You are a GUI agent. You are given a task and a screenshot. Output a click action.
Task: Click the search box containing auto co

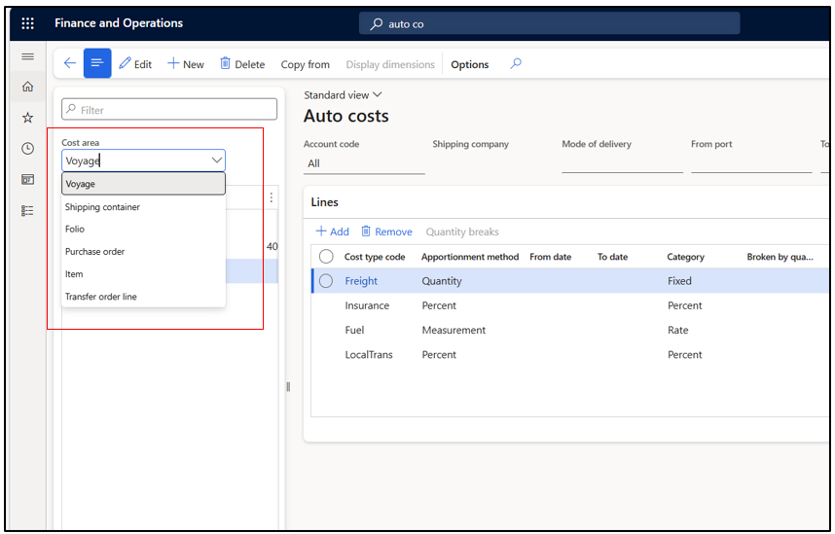coord(550,23)
